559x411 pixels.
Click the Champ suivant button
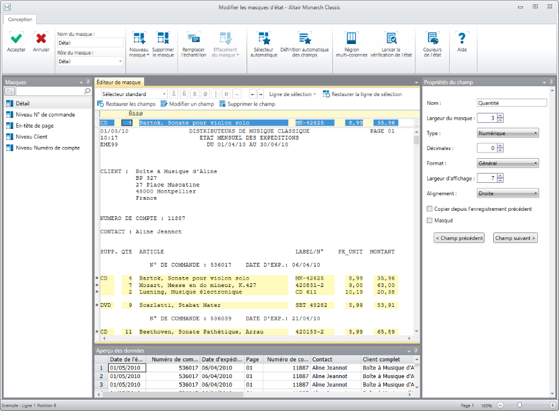point(515,238)
